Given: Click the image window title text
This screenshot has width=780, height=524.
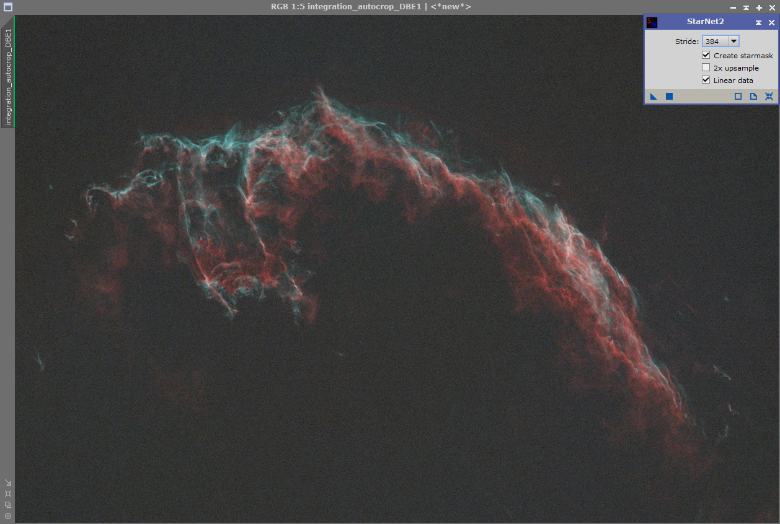Looking at the screenshot, I should tap(371, 7).
